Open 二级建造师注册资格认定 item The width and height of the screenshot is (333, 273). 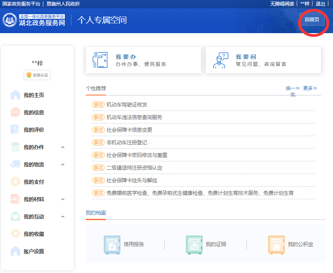pyautogui.click(x=134, y=168)
